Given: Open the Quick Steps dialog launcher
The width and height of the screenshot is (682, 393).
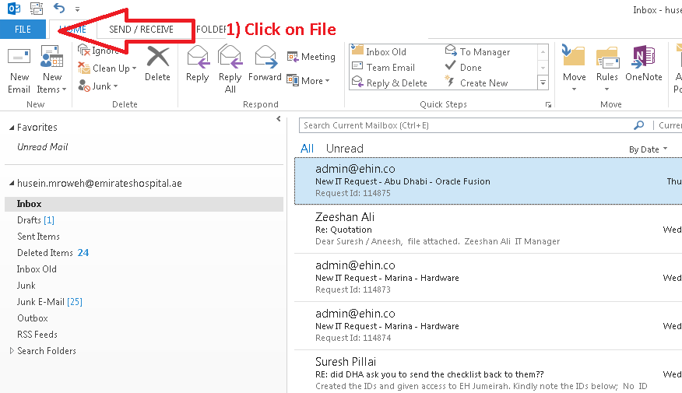Looking at the screenshot, I should point(548,105).
